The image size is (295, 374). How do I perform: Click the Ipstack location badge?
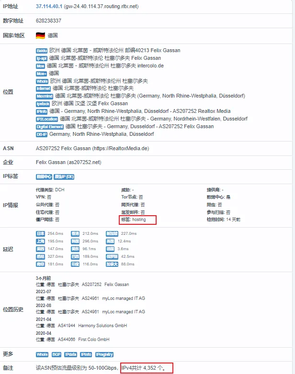[43, 103]
